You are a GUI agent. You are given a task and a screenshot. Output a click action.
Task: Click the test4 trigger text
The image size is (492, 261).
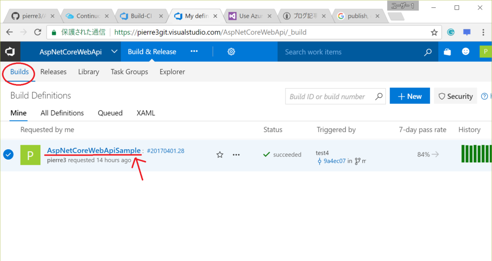coord(322,153)
